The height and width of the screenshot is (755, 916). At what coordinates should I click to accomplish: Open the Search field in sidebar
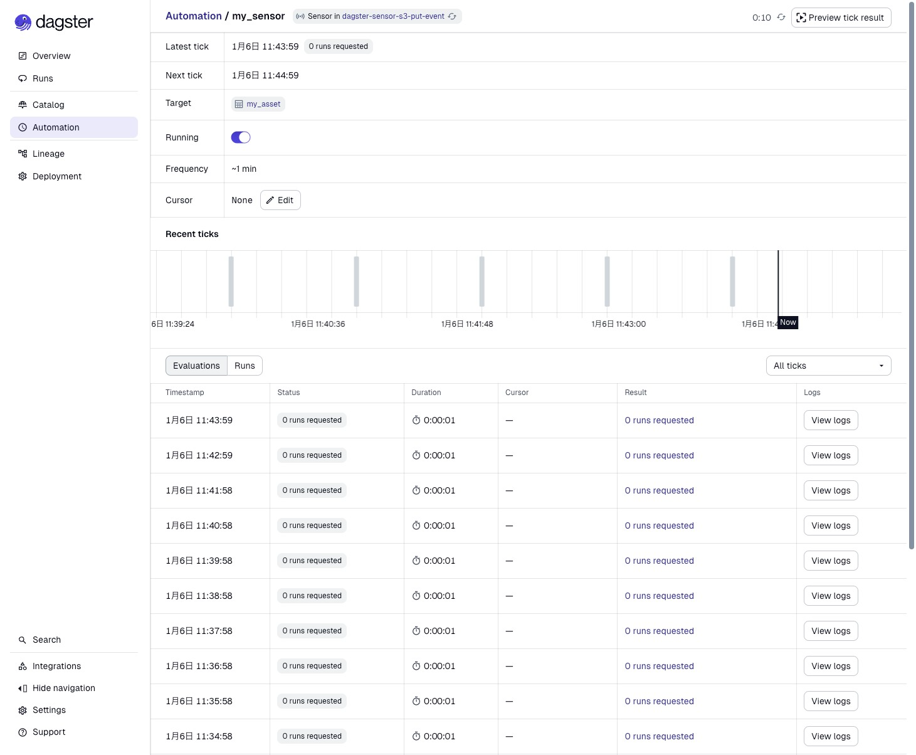46,640
